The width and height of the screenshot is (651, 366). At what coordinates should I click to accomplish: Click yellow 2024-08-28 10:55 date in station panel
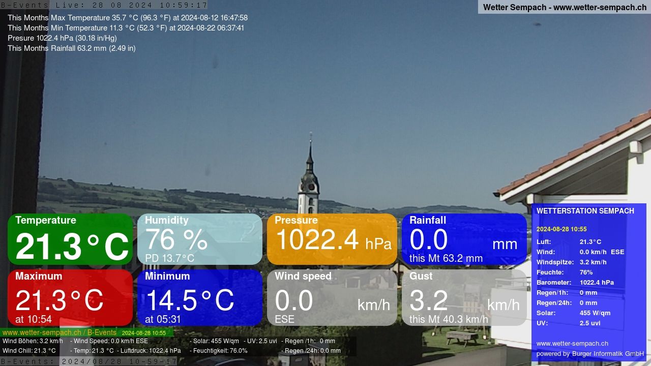561,229
